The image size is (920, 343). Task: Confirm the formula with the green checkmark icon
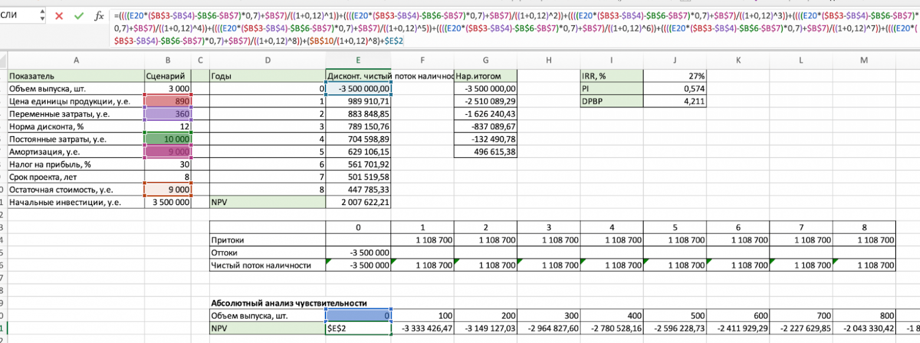point(79,17)
